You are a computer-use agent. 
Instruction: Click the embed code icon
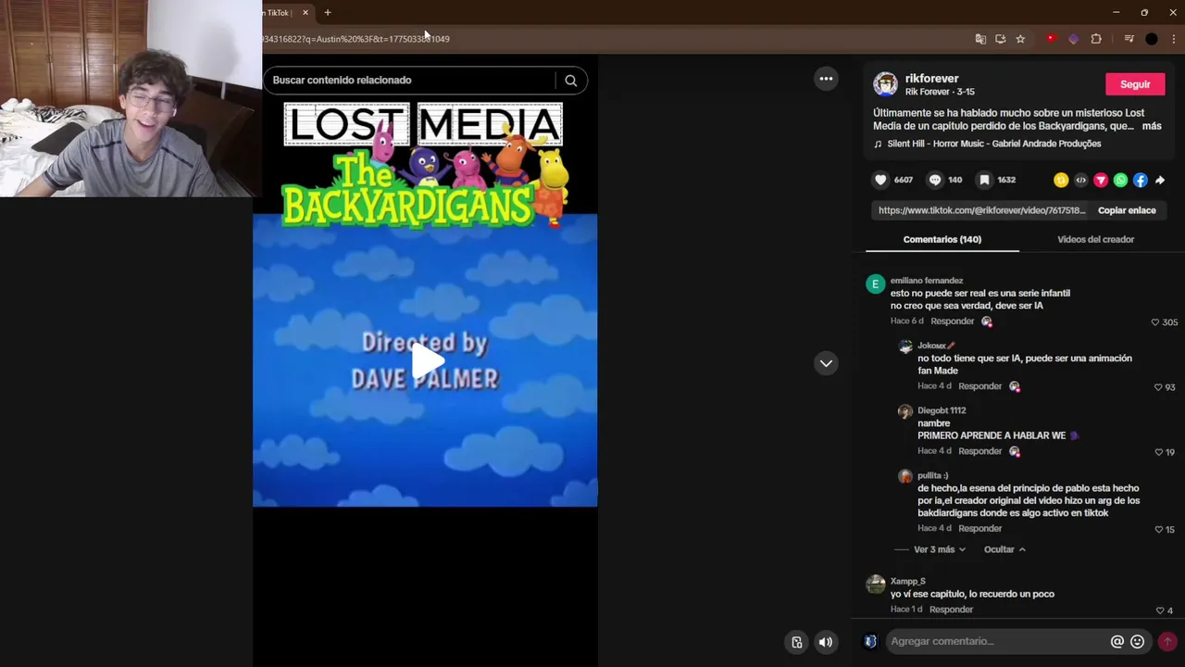pos(1080,181)
